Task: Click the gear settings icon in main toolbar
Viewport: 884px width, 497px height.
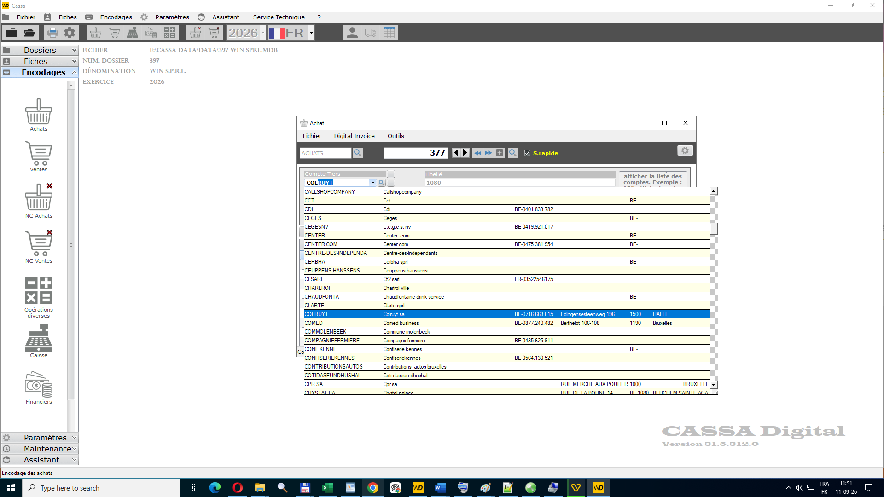Action: point(70,33)
